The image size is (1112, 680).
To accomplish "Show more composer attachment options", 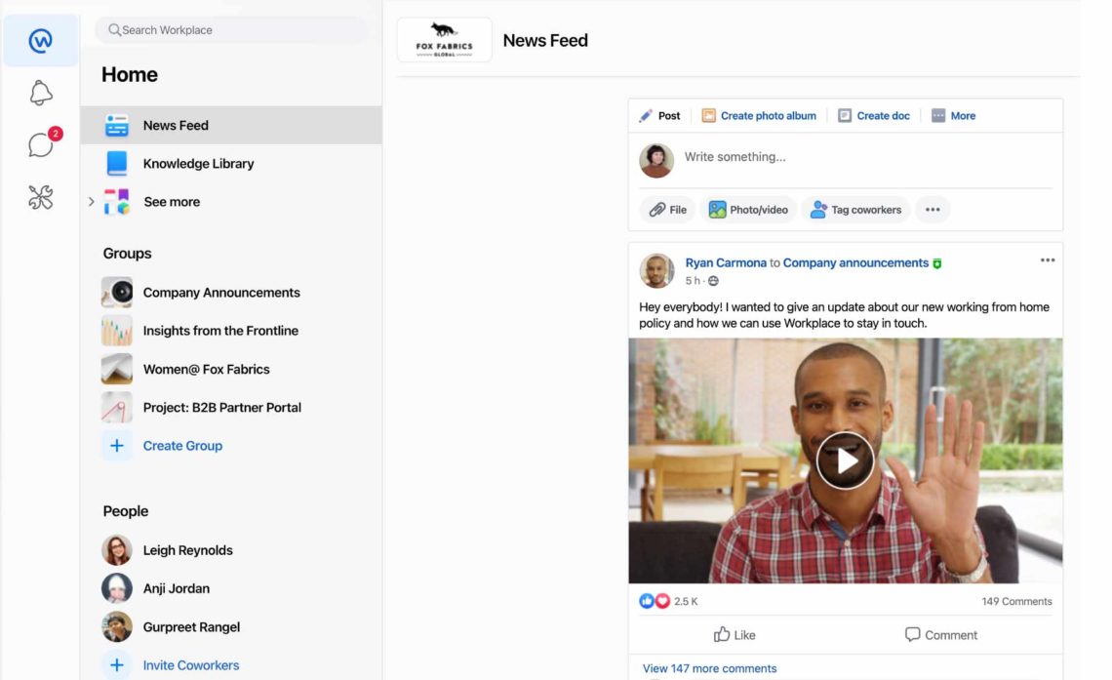I will (x=933, y=210).
